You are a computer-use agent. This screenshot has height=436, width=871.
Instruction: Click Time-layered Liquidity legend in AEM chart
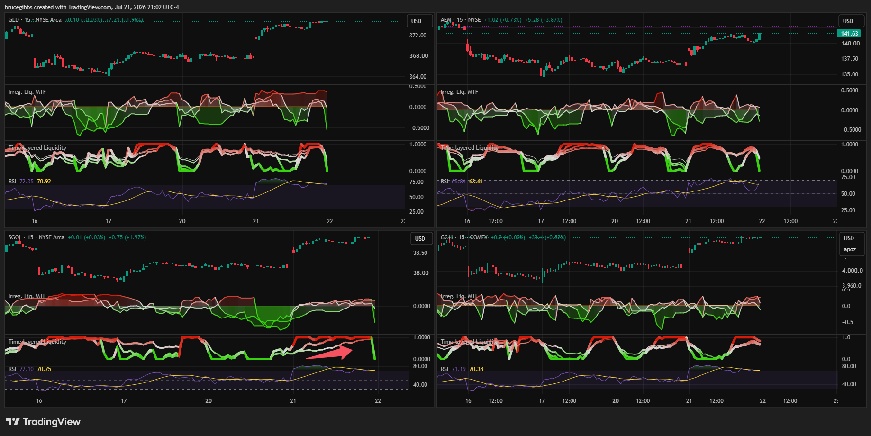pyautogui.click(x=470, y=148)
